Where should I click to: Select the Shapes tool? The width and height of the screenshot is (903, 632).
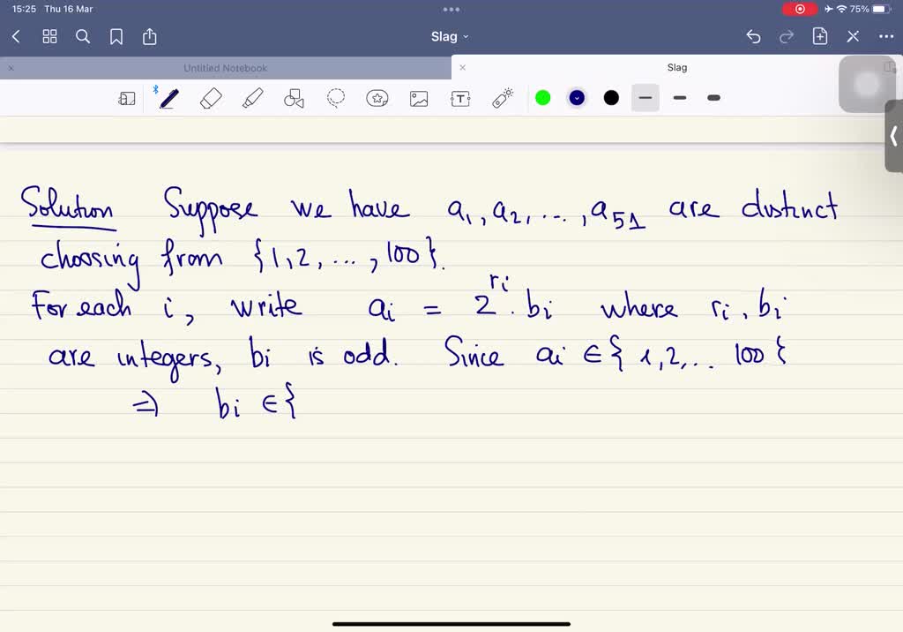click(x=294, y=98)
